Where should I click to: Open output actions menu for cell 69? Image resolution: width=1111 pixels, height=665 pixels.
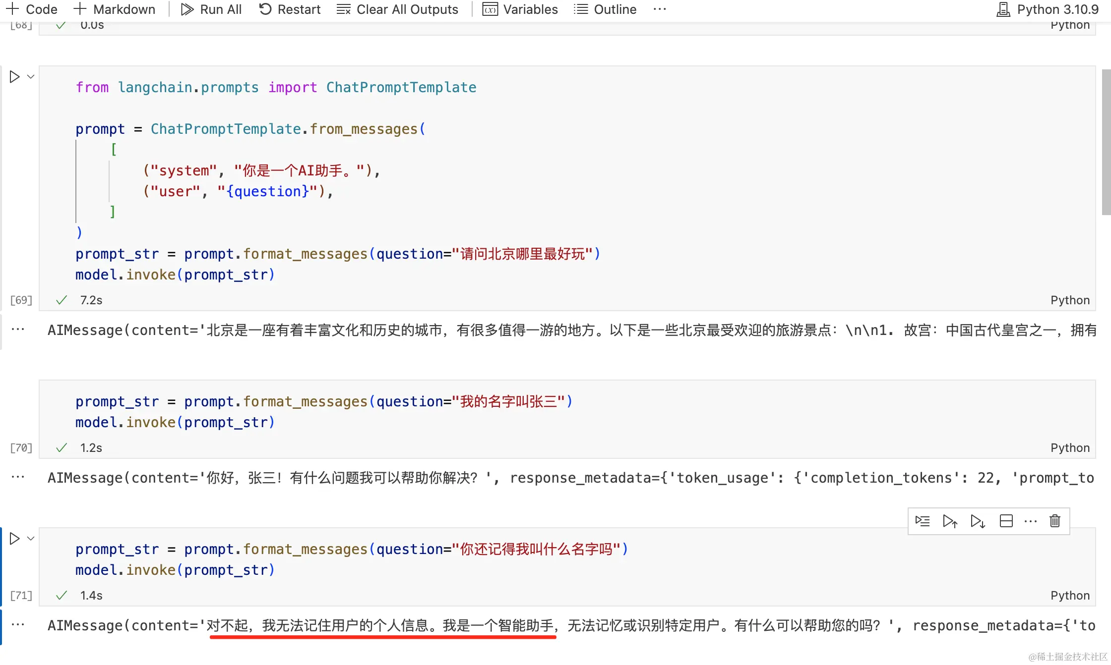pos(18,330)
